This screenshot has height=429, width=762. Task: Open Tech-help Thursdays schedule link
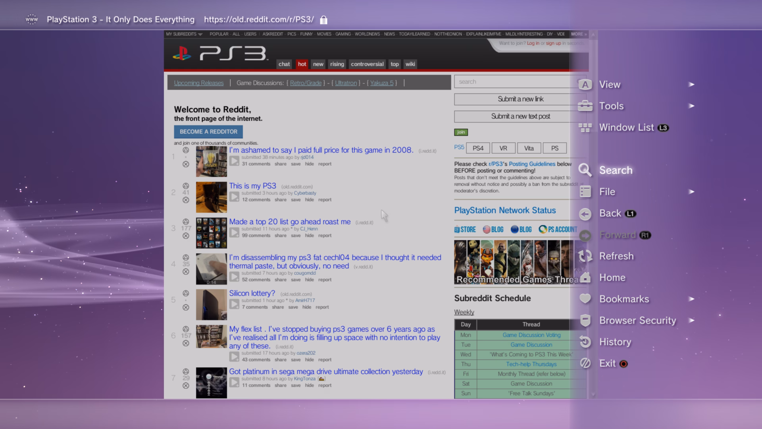[531, 364]
